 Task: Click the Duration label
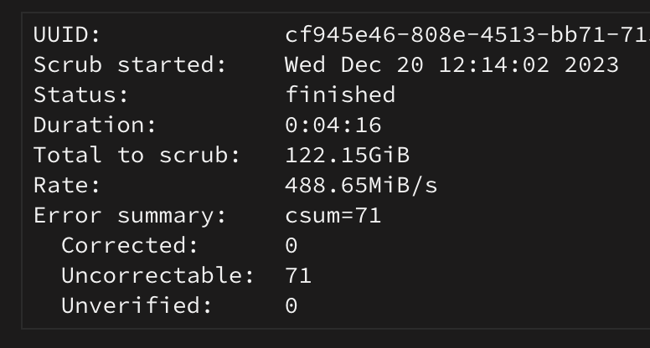[x=95, y=125]
